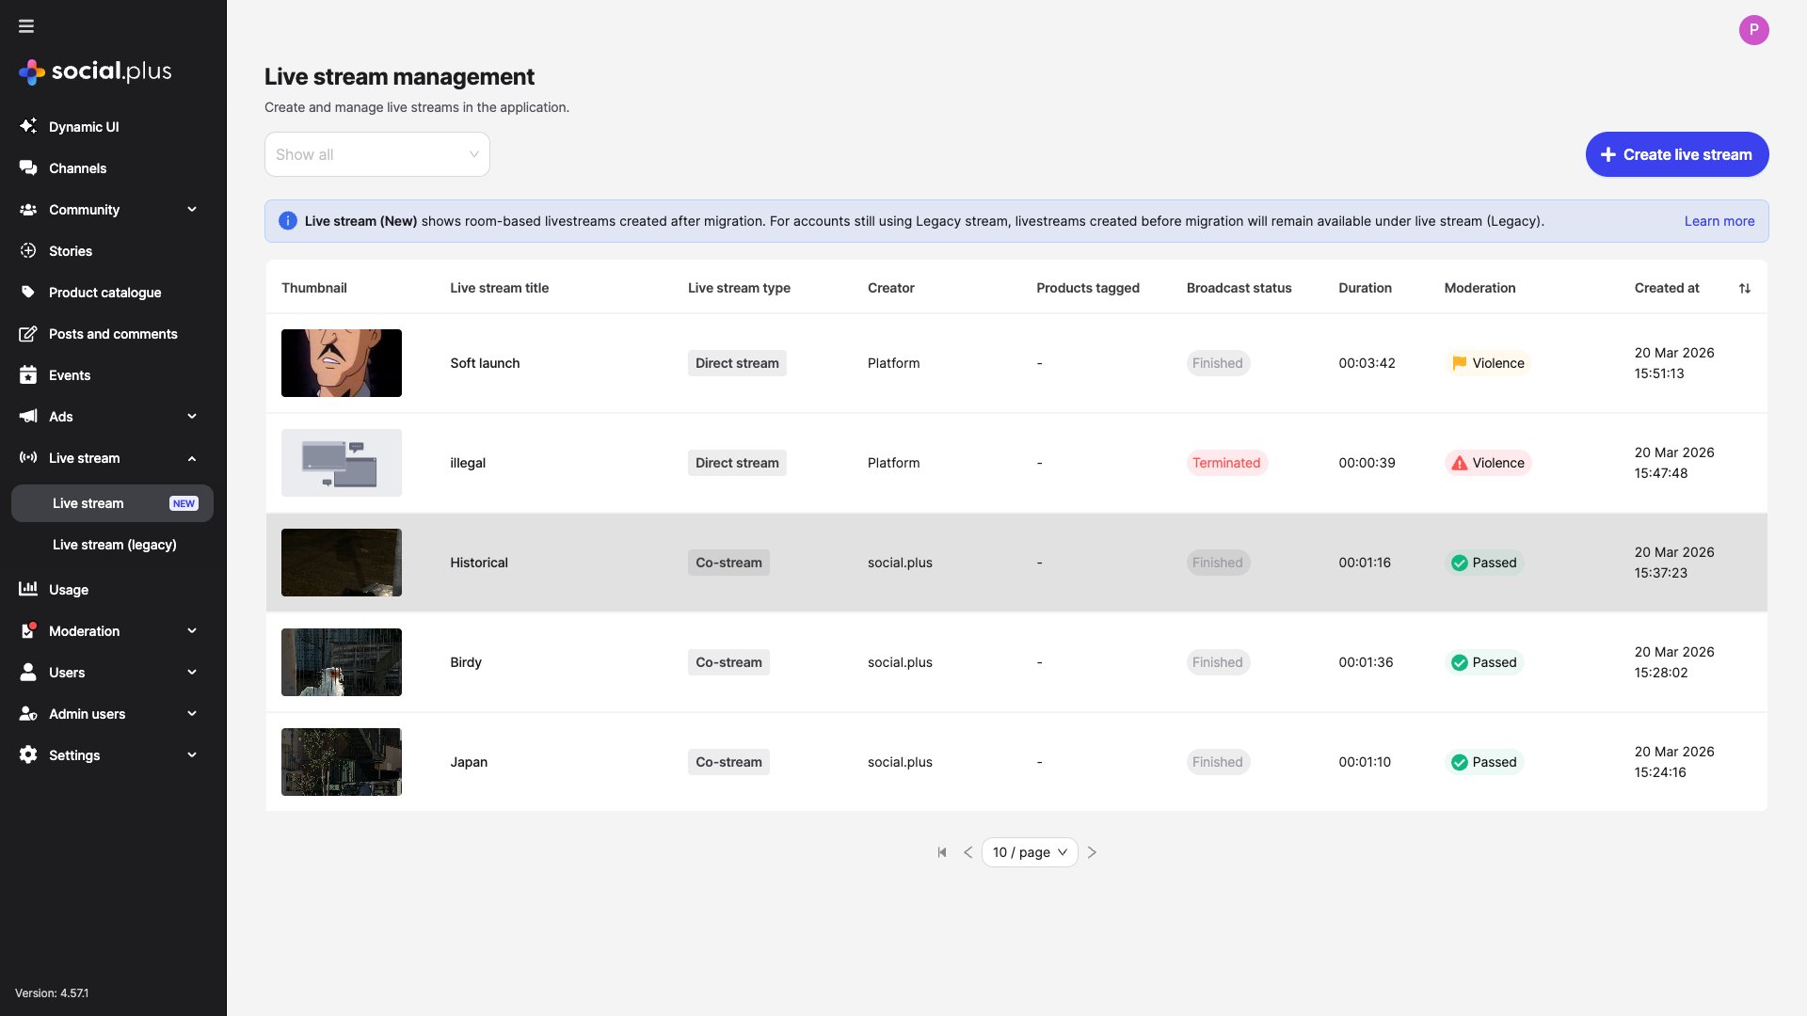Follow the Learn more link

(x=1719, y=221)
